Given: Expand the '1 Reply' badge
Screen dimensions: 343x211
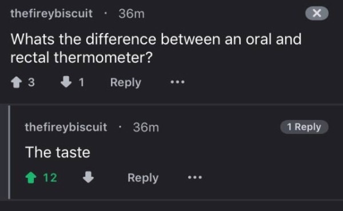Looking at the screenshot, I should point(304,127).
